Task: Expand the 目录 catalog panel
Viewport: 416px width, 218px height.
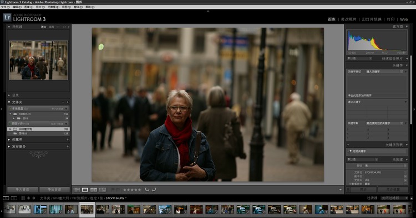Action: pyautogui.click(x=9, y=95)
